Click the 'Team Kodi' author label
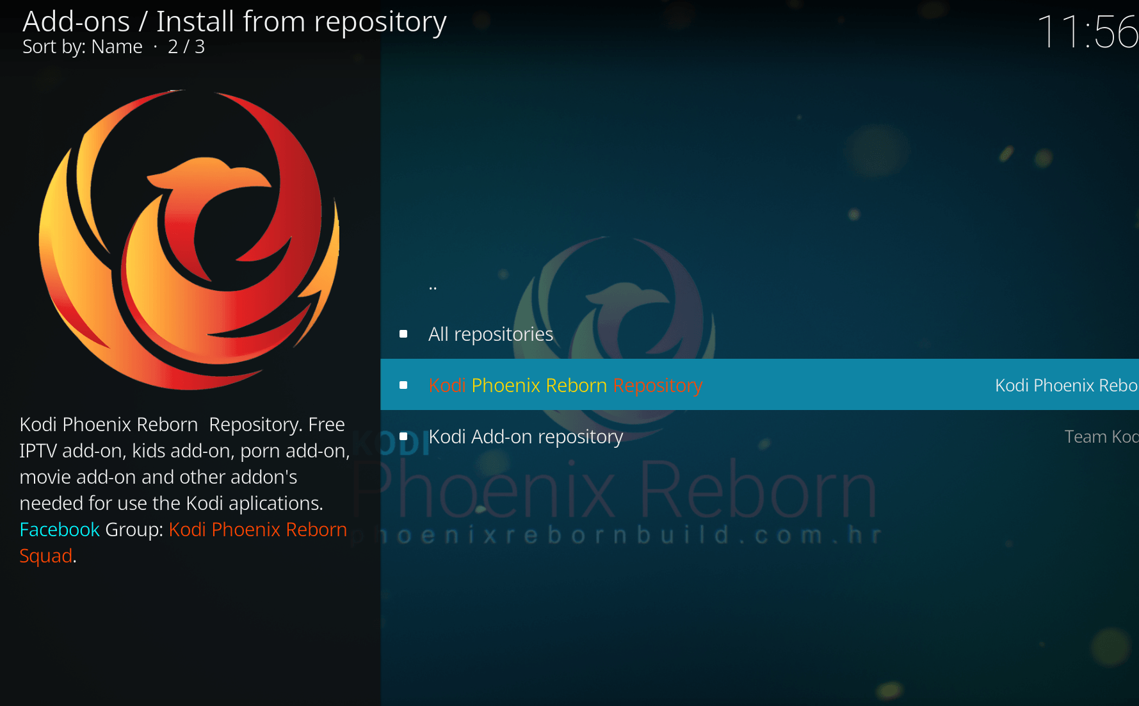This screenshot has height=706, width=1139. pos(1101,436)
